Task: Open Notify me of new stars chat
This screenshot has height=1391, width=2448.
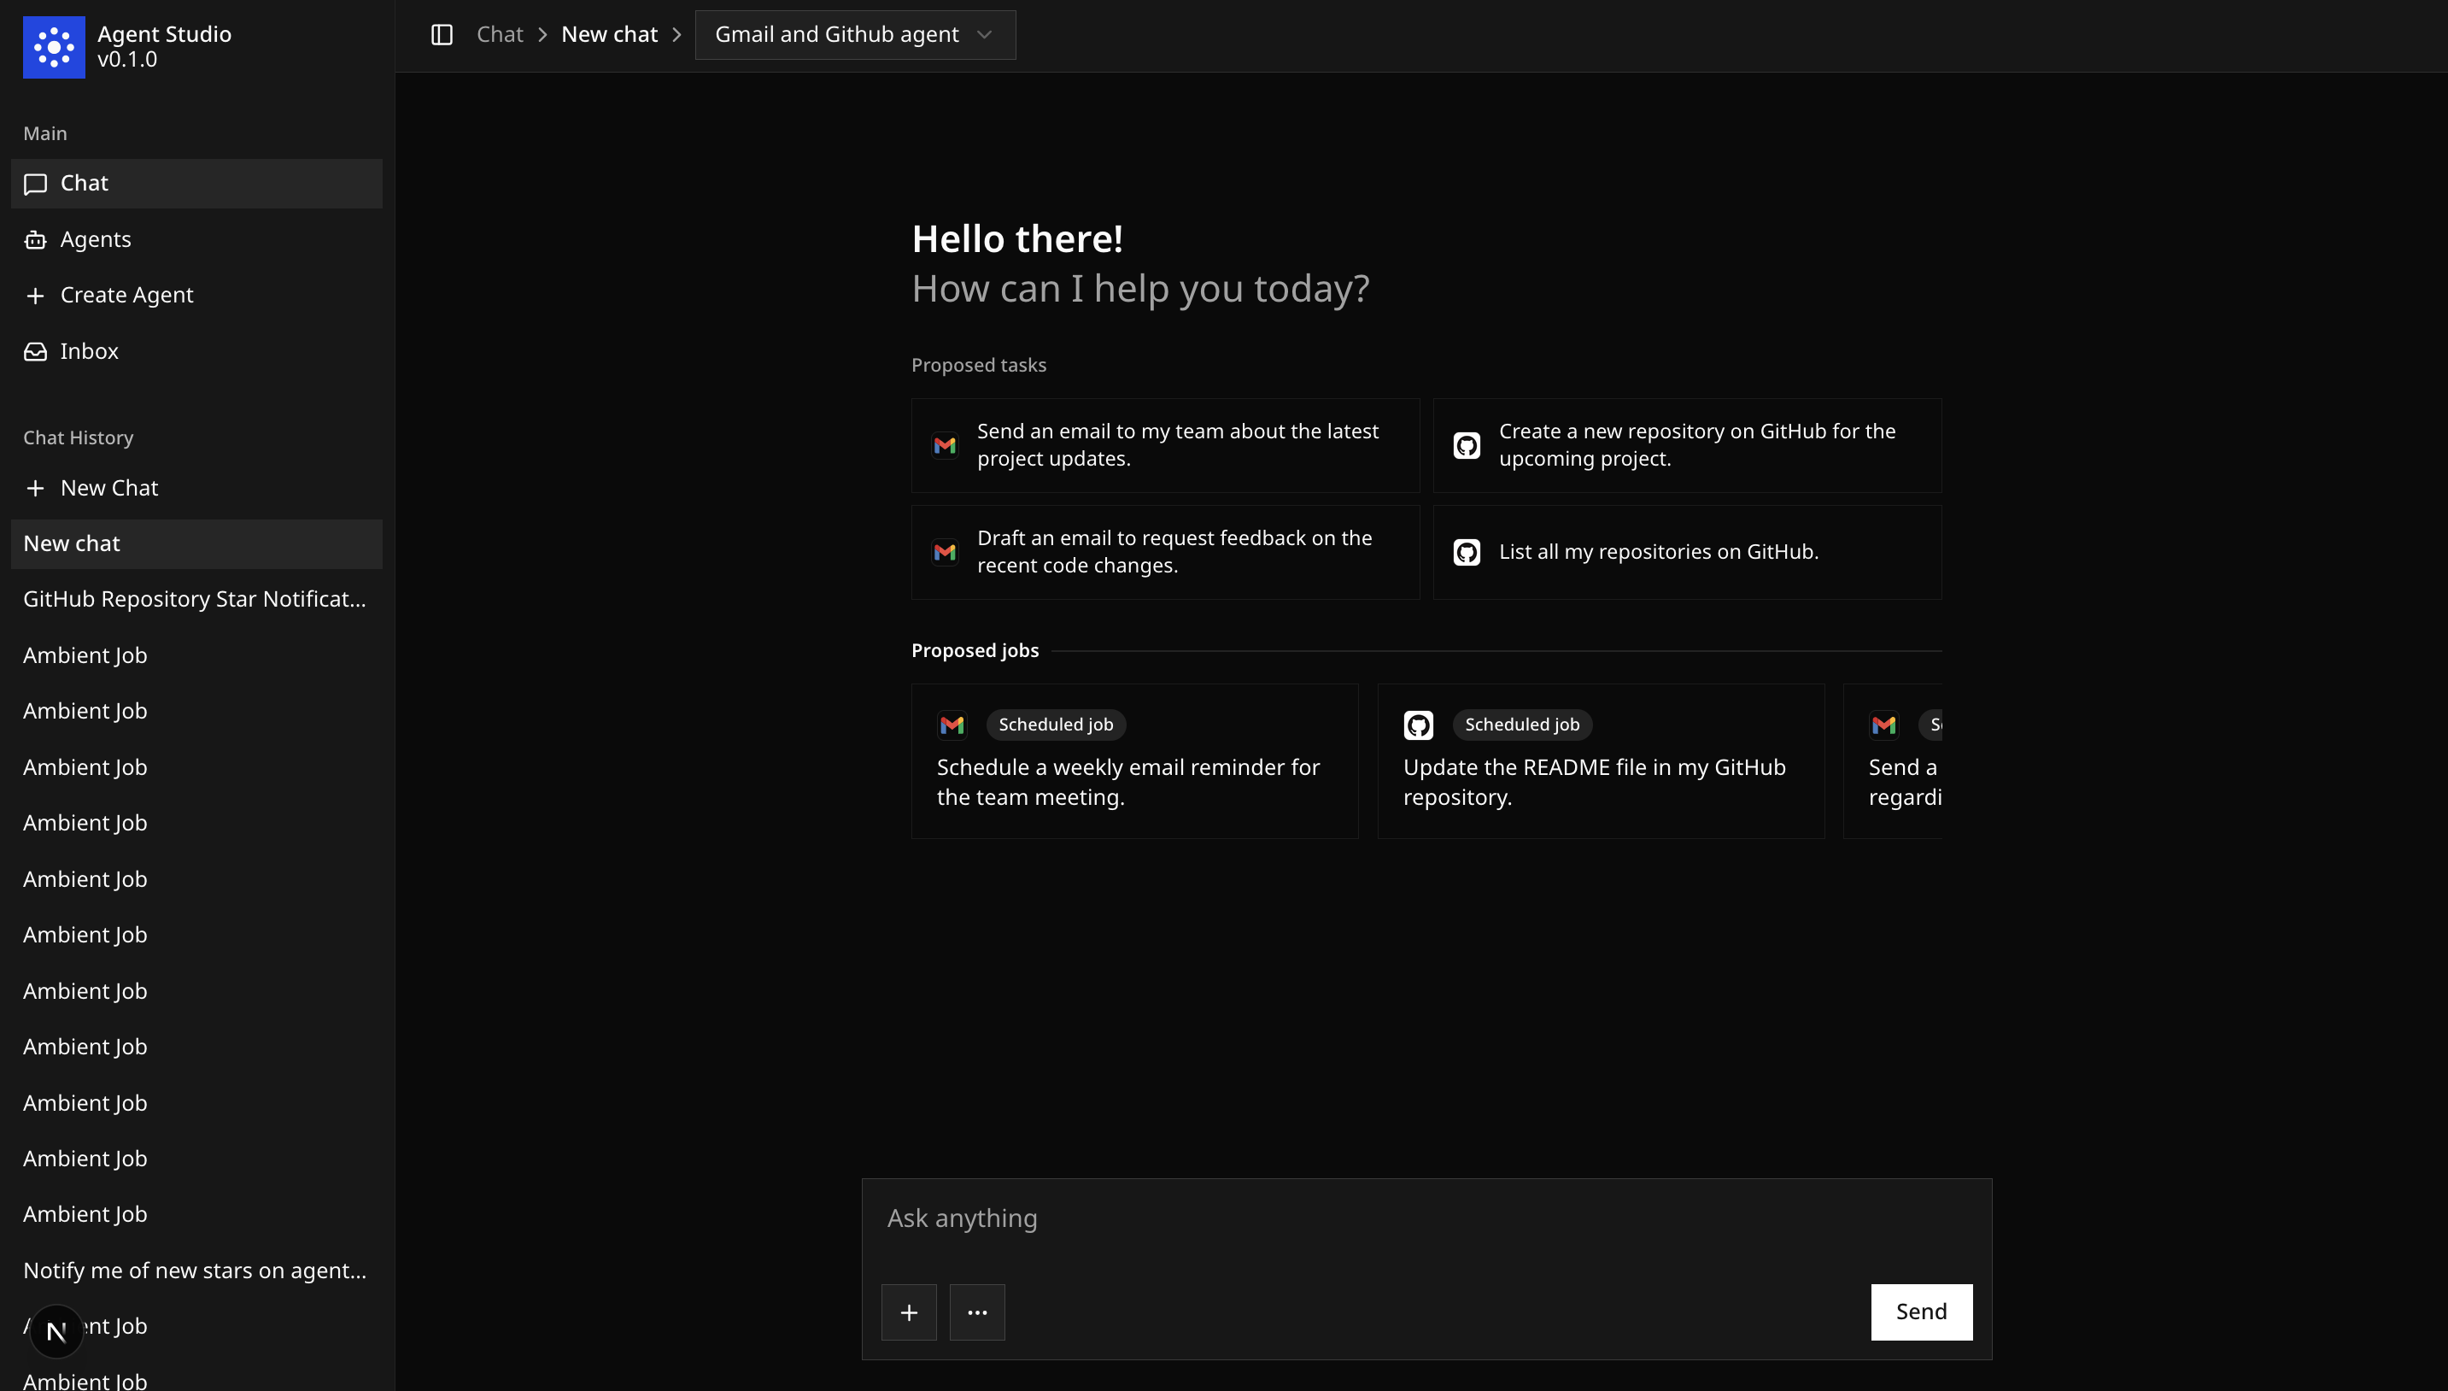Action: click(195, 1271)
